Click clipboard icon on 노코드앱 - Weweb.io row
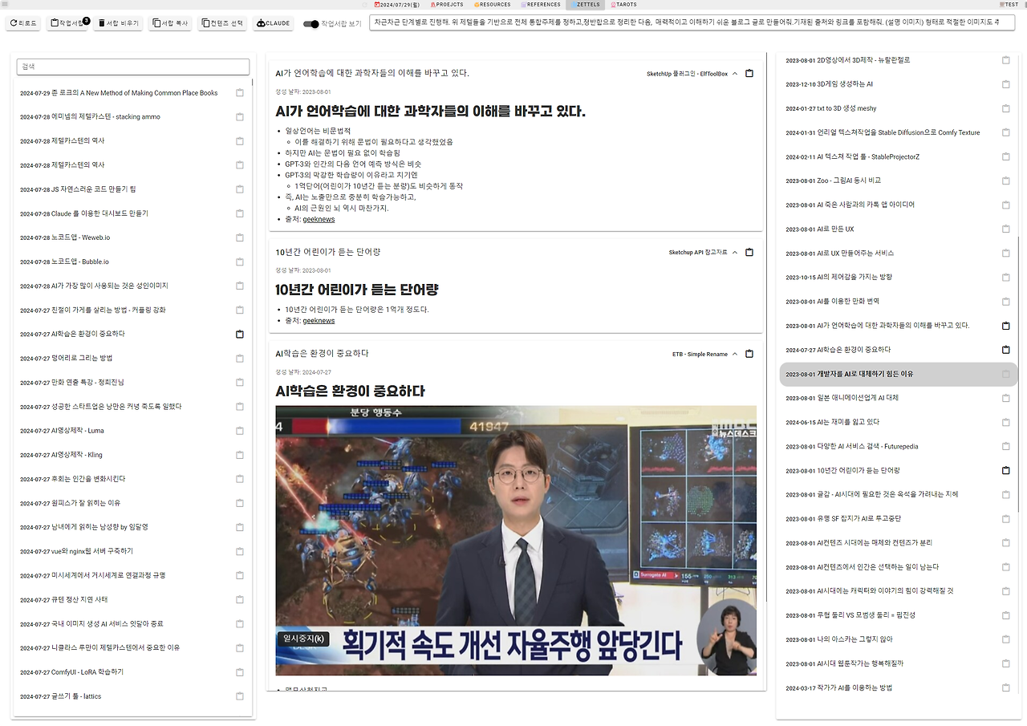 click(x=240, y=237)
